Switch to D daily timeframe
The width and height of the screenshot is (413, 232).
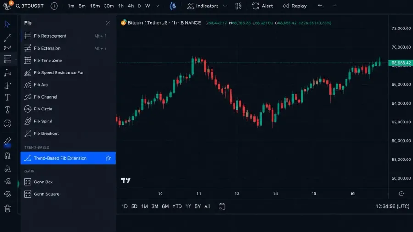[140, 6]
